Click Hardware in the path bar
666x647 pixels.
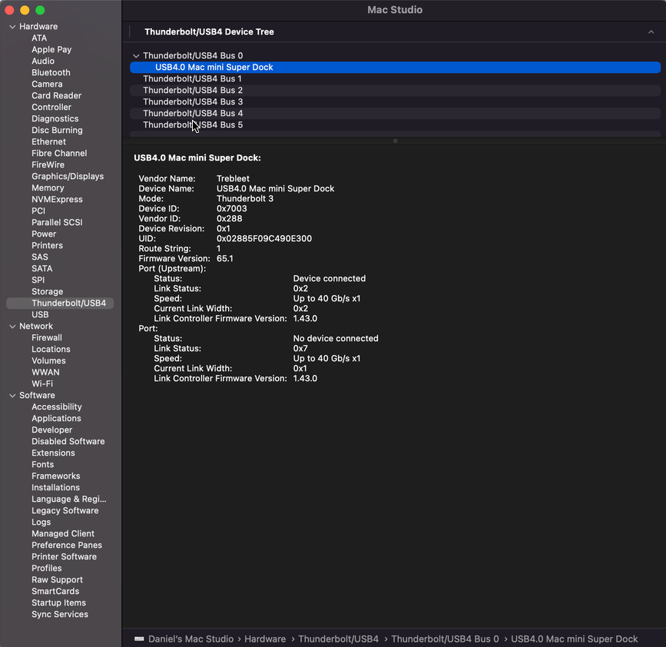click(x=265, y=639)
